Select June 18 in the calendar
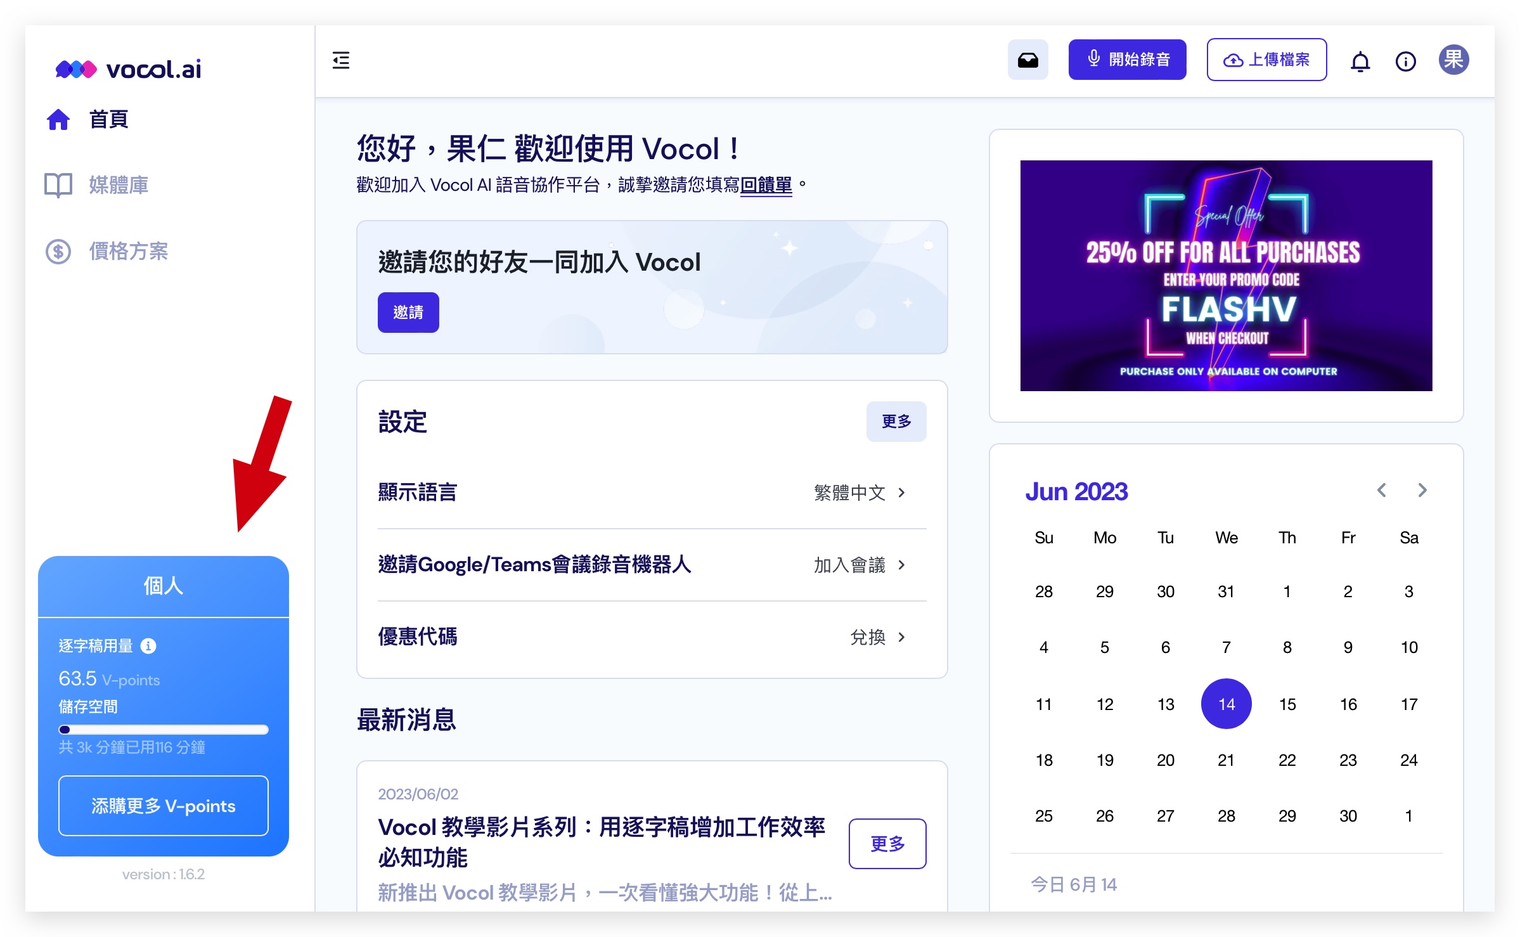Image resolution: width=1520 pixels, height=937 pixels. point(1044,759)
